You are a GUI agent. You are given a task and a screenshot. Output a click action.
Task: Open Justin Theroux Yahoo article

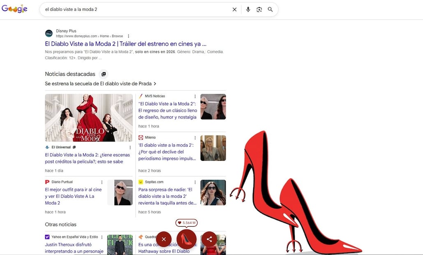coord(74,248)
